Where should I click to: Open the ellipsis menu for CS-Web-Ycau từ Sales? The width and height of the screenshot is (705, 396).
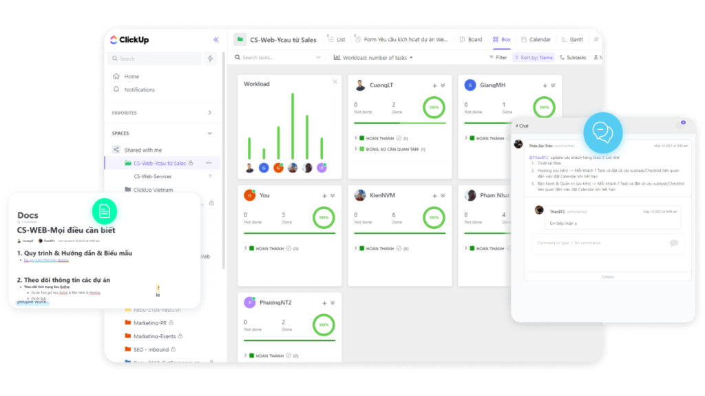click(209, 163)
